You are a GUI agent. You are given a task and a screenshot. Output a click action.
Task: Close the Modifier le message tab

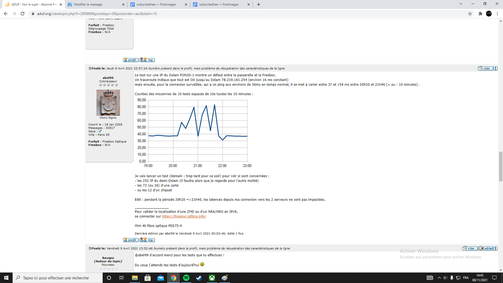(123, 4)
